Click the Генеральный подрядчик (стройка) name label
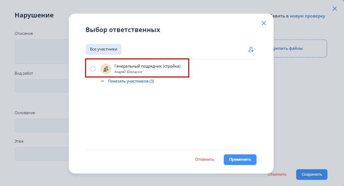 pyautogui.click(x=147, y=66)
